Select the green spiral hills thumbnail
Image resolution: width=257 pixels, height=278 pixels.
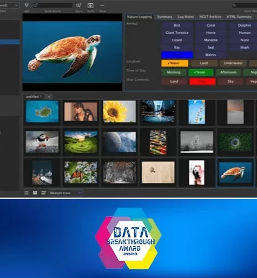[x=81, y=142]
